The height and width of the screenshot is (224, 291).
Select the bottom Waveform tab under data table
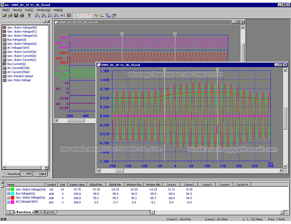pyautogui.click(x=23, y=211)
